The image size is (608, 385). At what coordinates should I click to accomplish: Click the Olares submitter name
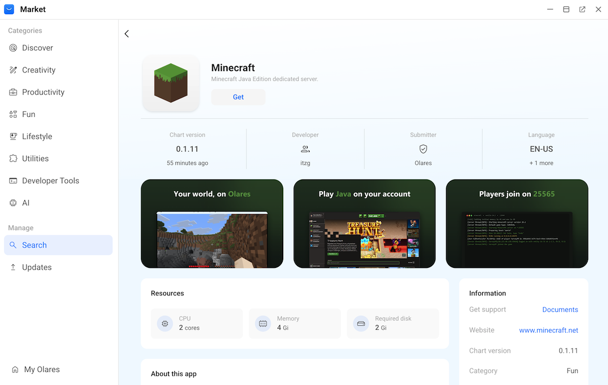pyautogui.click(x=423, y=163)
